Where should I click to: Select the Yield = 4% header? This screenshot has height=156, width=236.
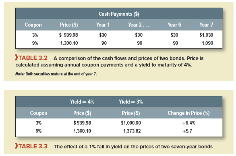coord(82,102)
